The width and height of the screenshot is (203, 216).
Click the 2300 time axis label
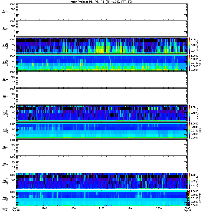159,208
